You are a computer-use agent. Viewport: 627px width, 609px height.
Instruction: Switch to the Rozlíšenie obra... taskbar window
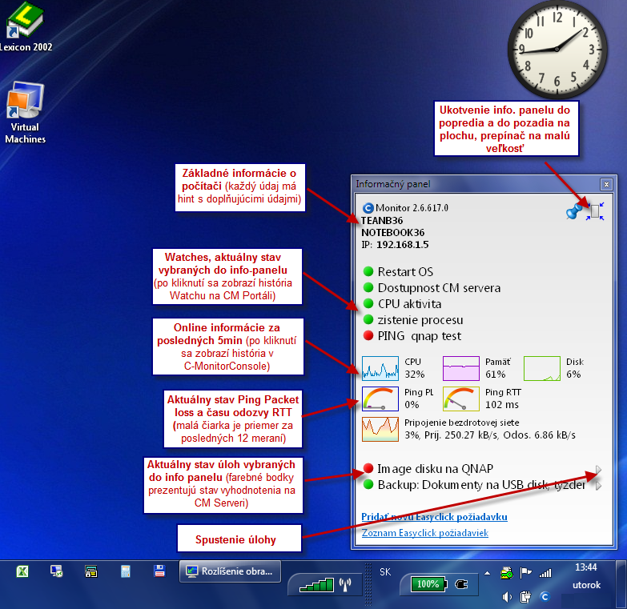tap(231, 571)
